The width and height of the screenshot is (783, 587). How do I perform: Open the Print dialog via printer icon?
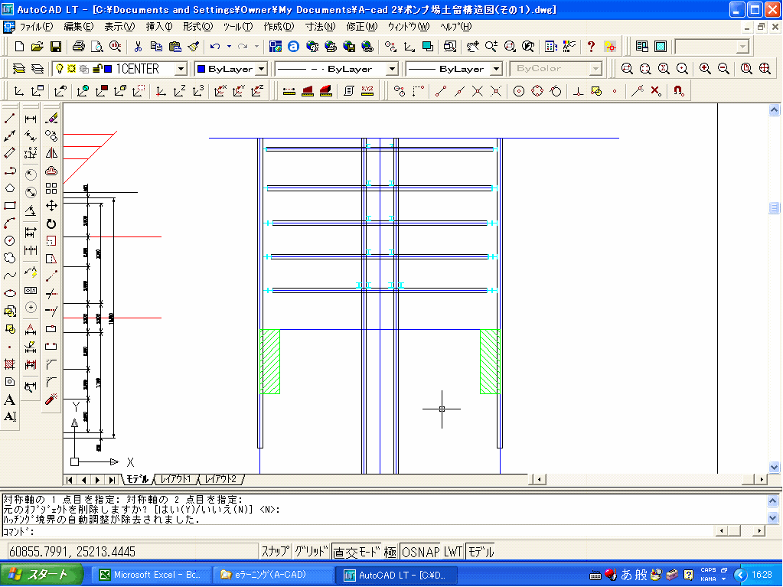(x=78, y=47)
